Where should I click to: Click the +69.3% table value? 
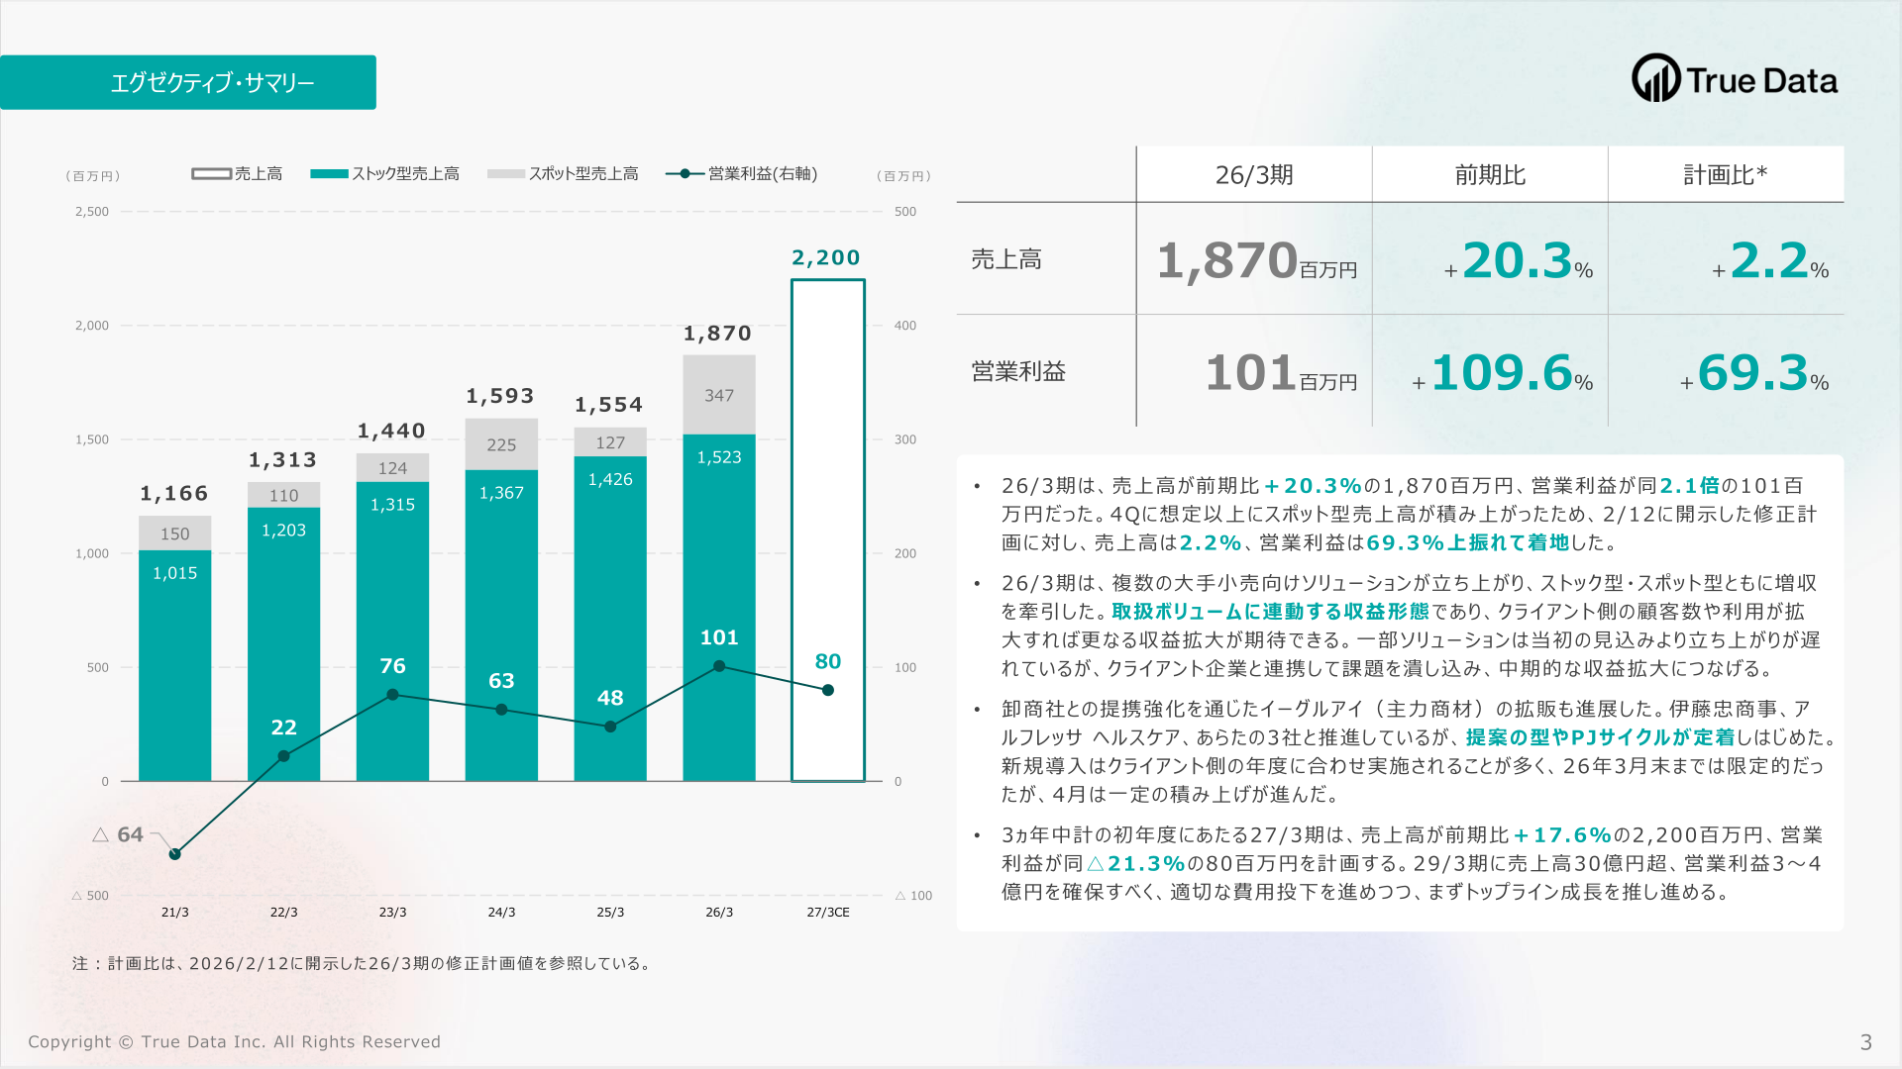tap(1754, 373)
